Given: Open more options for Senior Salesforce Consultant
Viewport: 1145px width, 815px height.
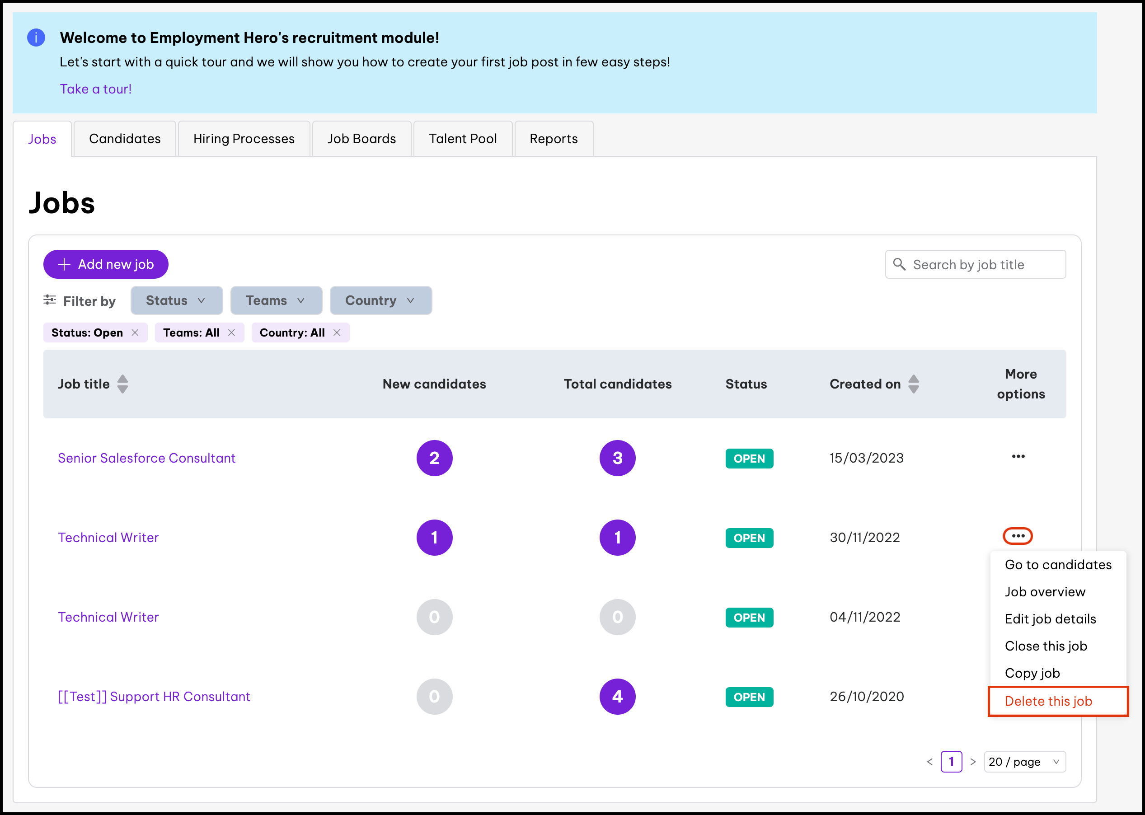Looking at the screenshot, I should pos(1018,457).
